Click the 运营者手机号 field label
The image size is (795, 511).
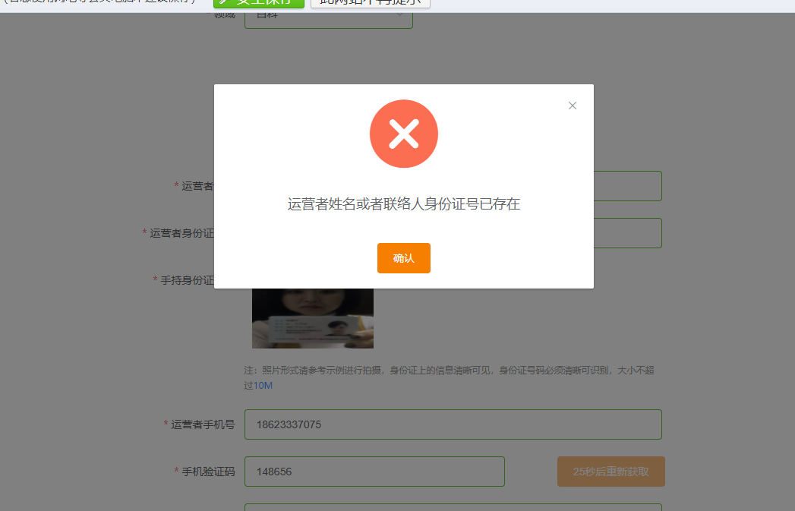click(203, 424)
